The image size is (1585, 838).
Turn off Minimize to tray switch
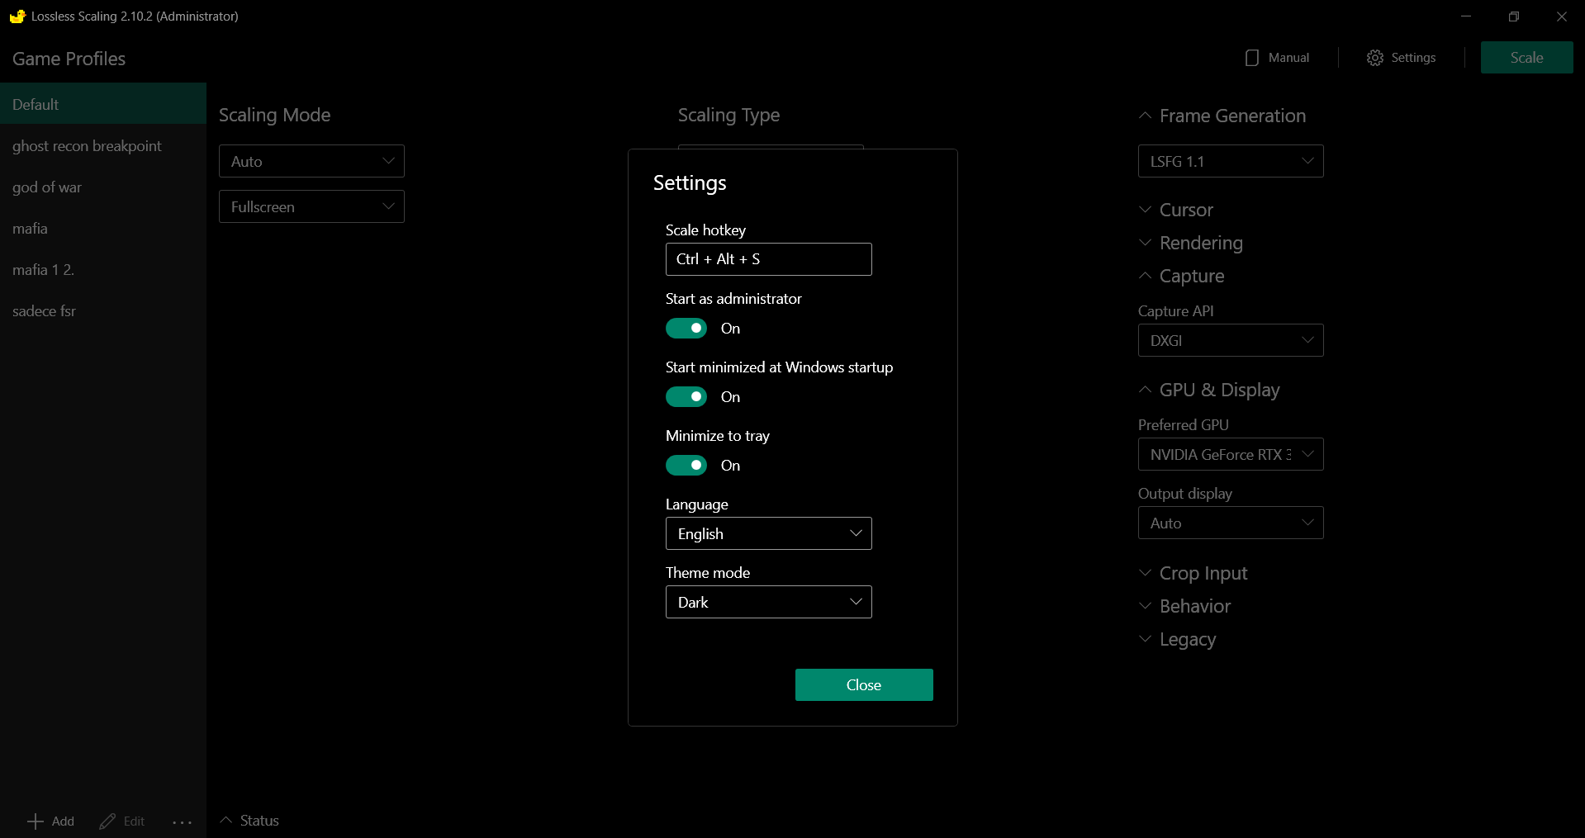[686, 466]
